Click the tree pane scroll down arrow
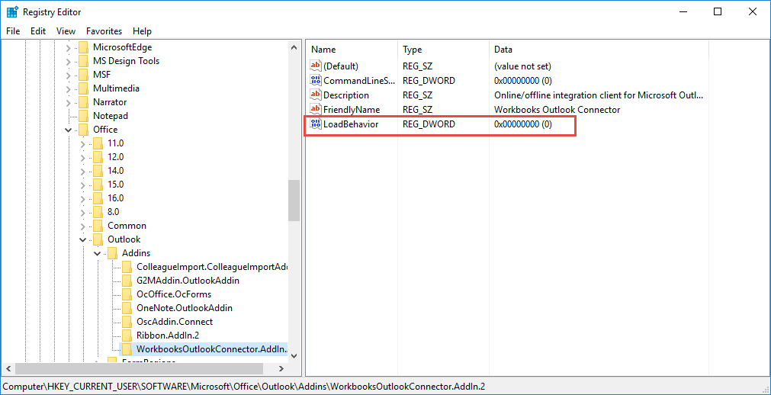Image resolution: width=771 pixels, height=395 pixels. (x=294, y=355)
